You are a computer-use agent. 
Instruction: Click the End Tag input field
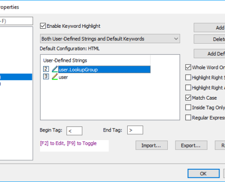(x=135, y=130)
